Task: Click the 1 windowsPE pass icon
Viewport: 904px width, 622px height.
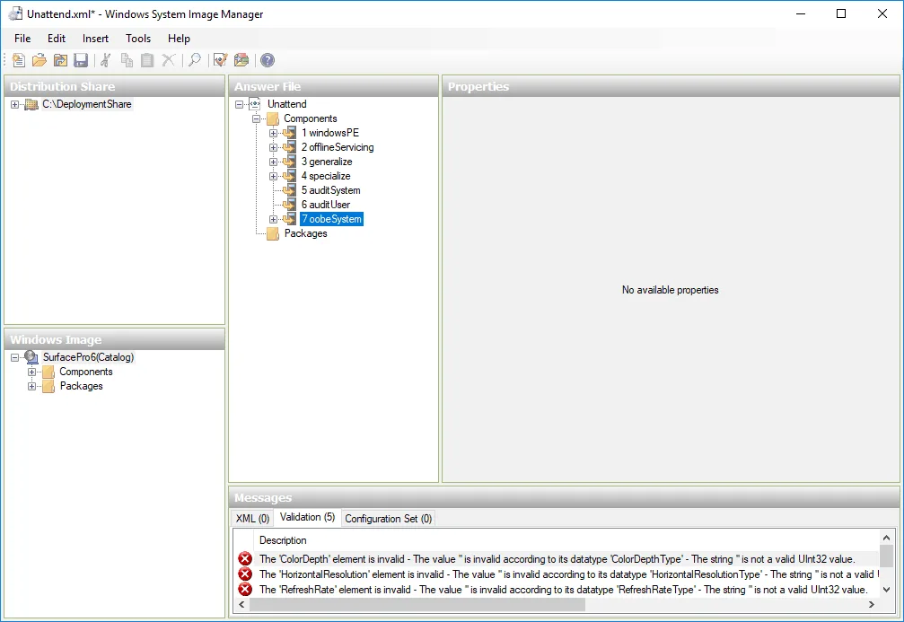Action: point(289,133)
